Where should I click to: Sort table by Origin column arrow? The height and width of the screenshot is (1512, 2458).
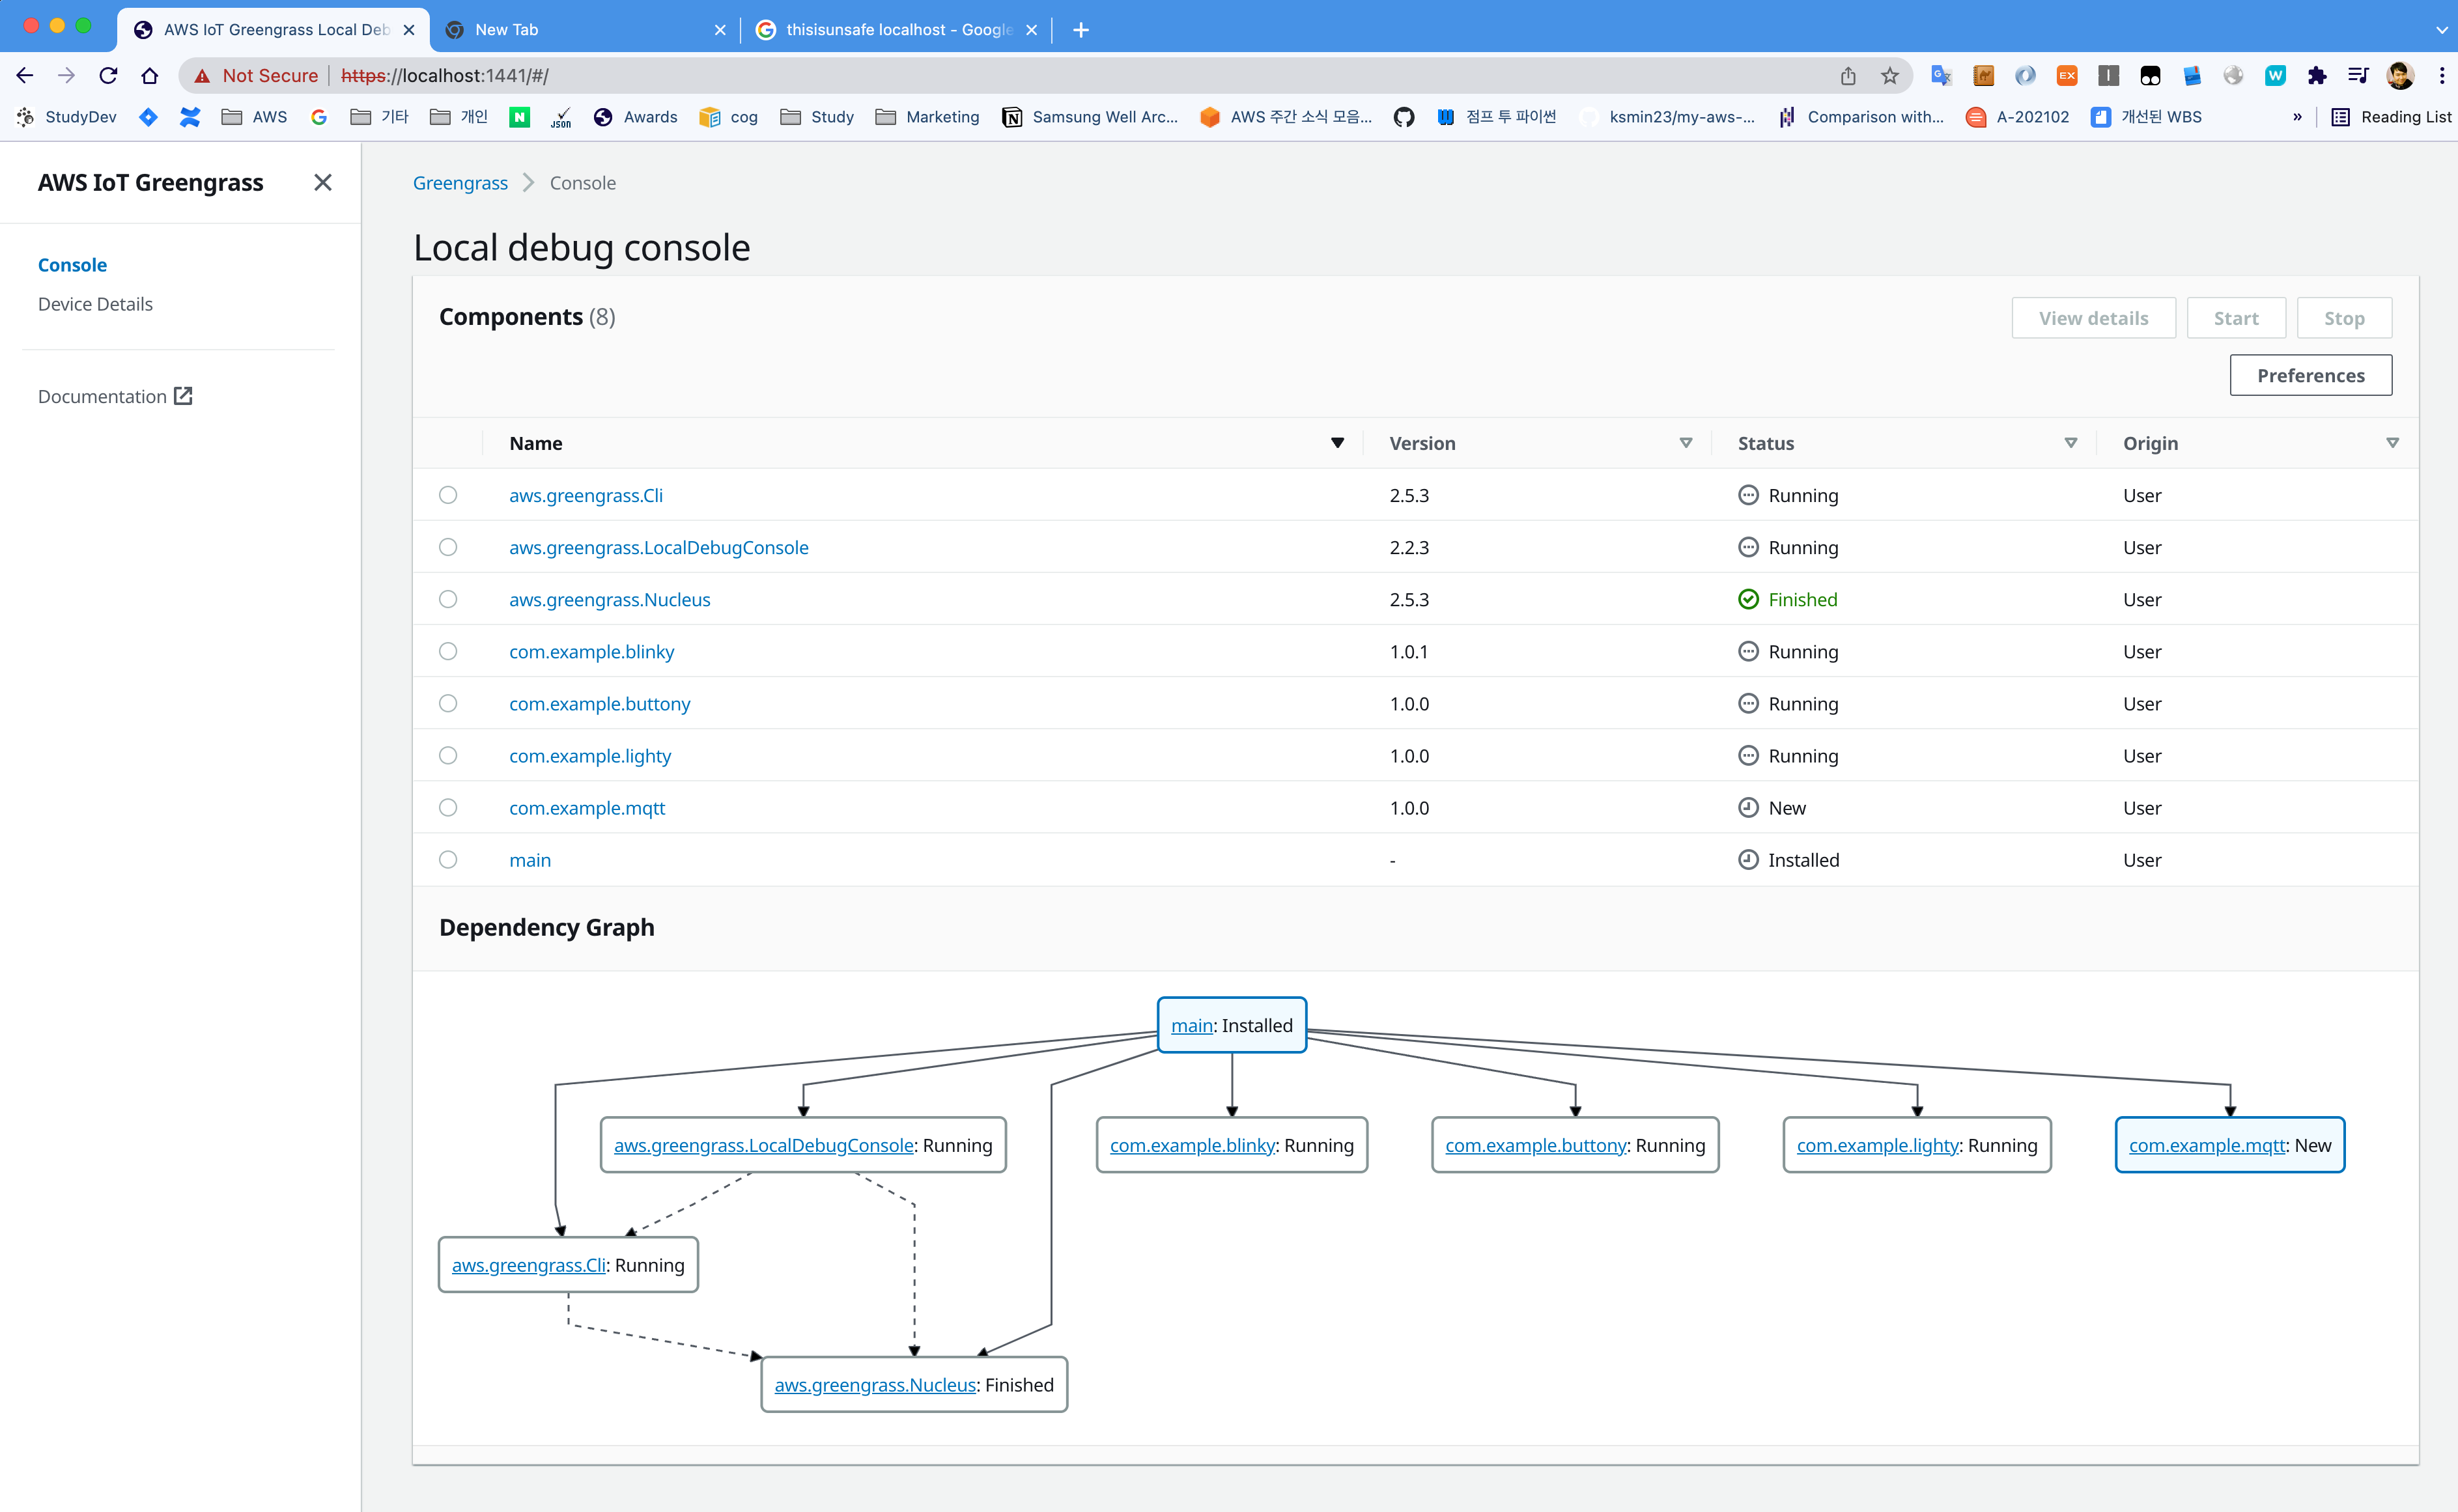(2392, 443)
